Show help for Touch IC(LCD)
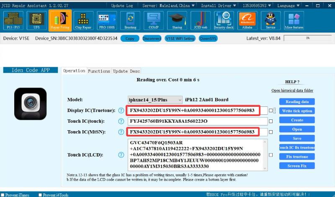 click(121, 155)
